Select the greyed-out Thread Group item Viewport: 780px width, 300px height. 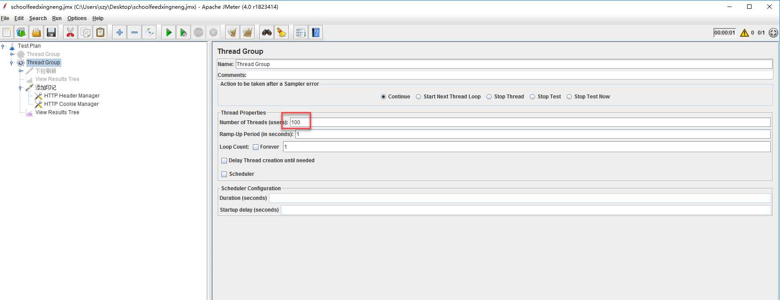coord(43,54)
